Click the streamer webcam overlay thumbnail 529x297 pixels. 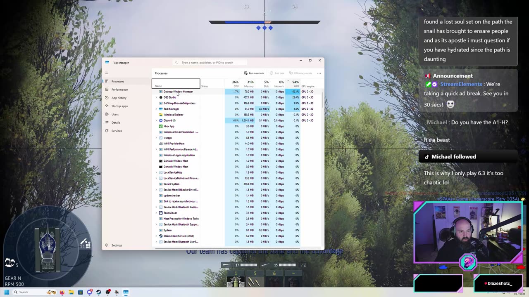point(468,232)
